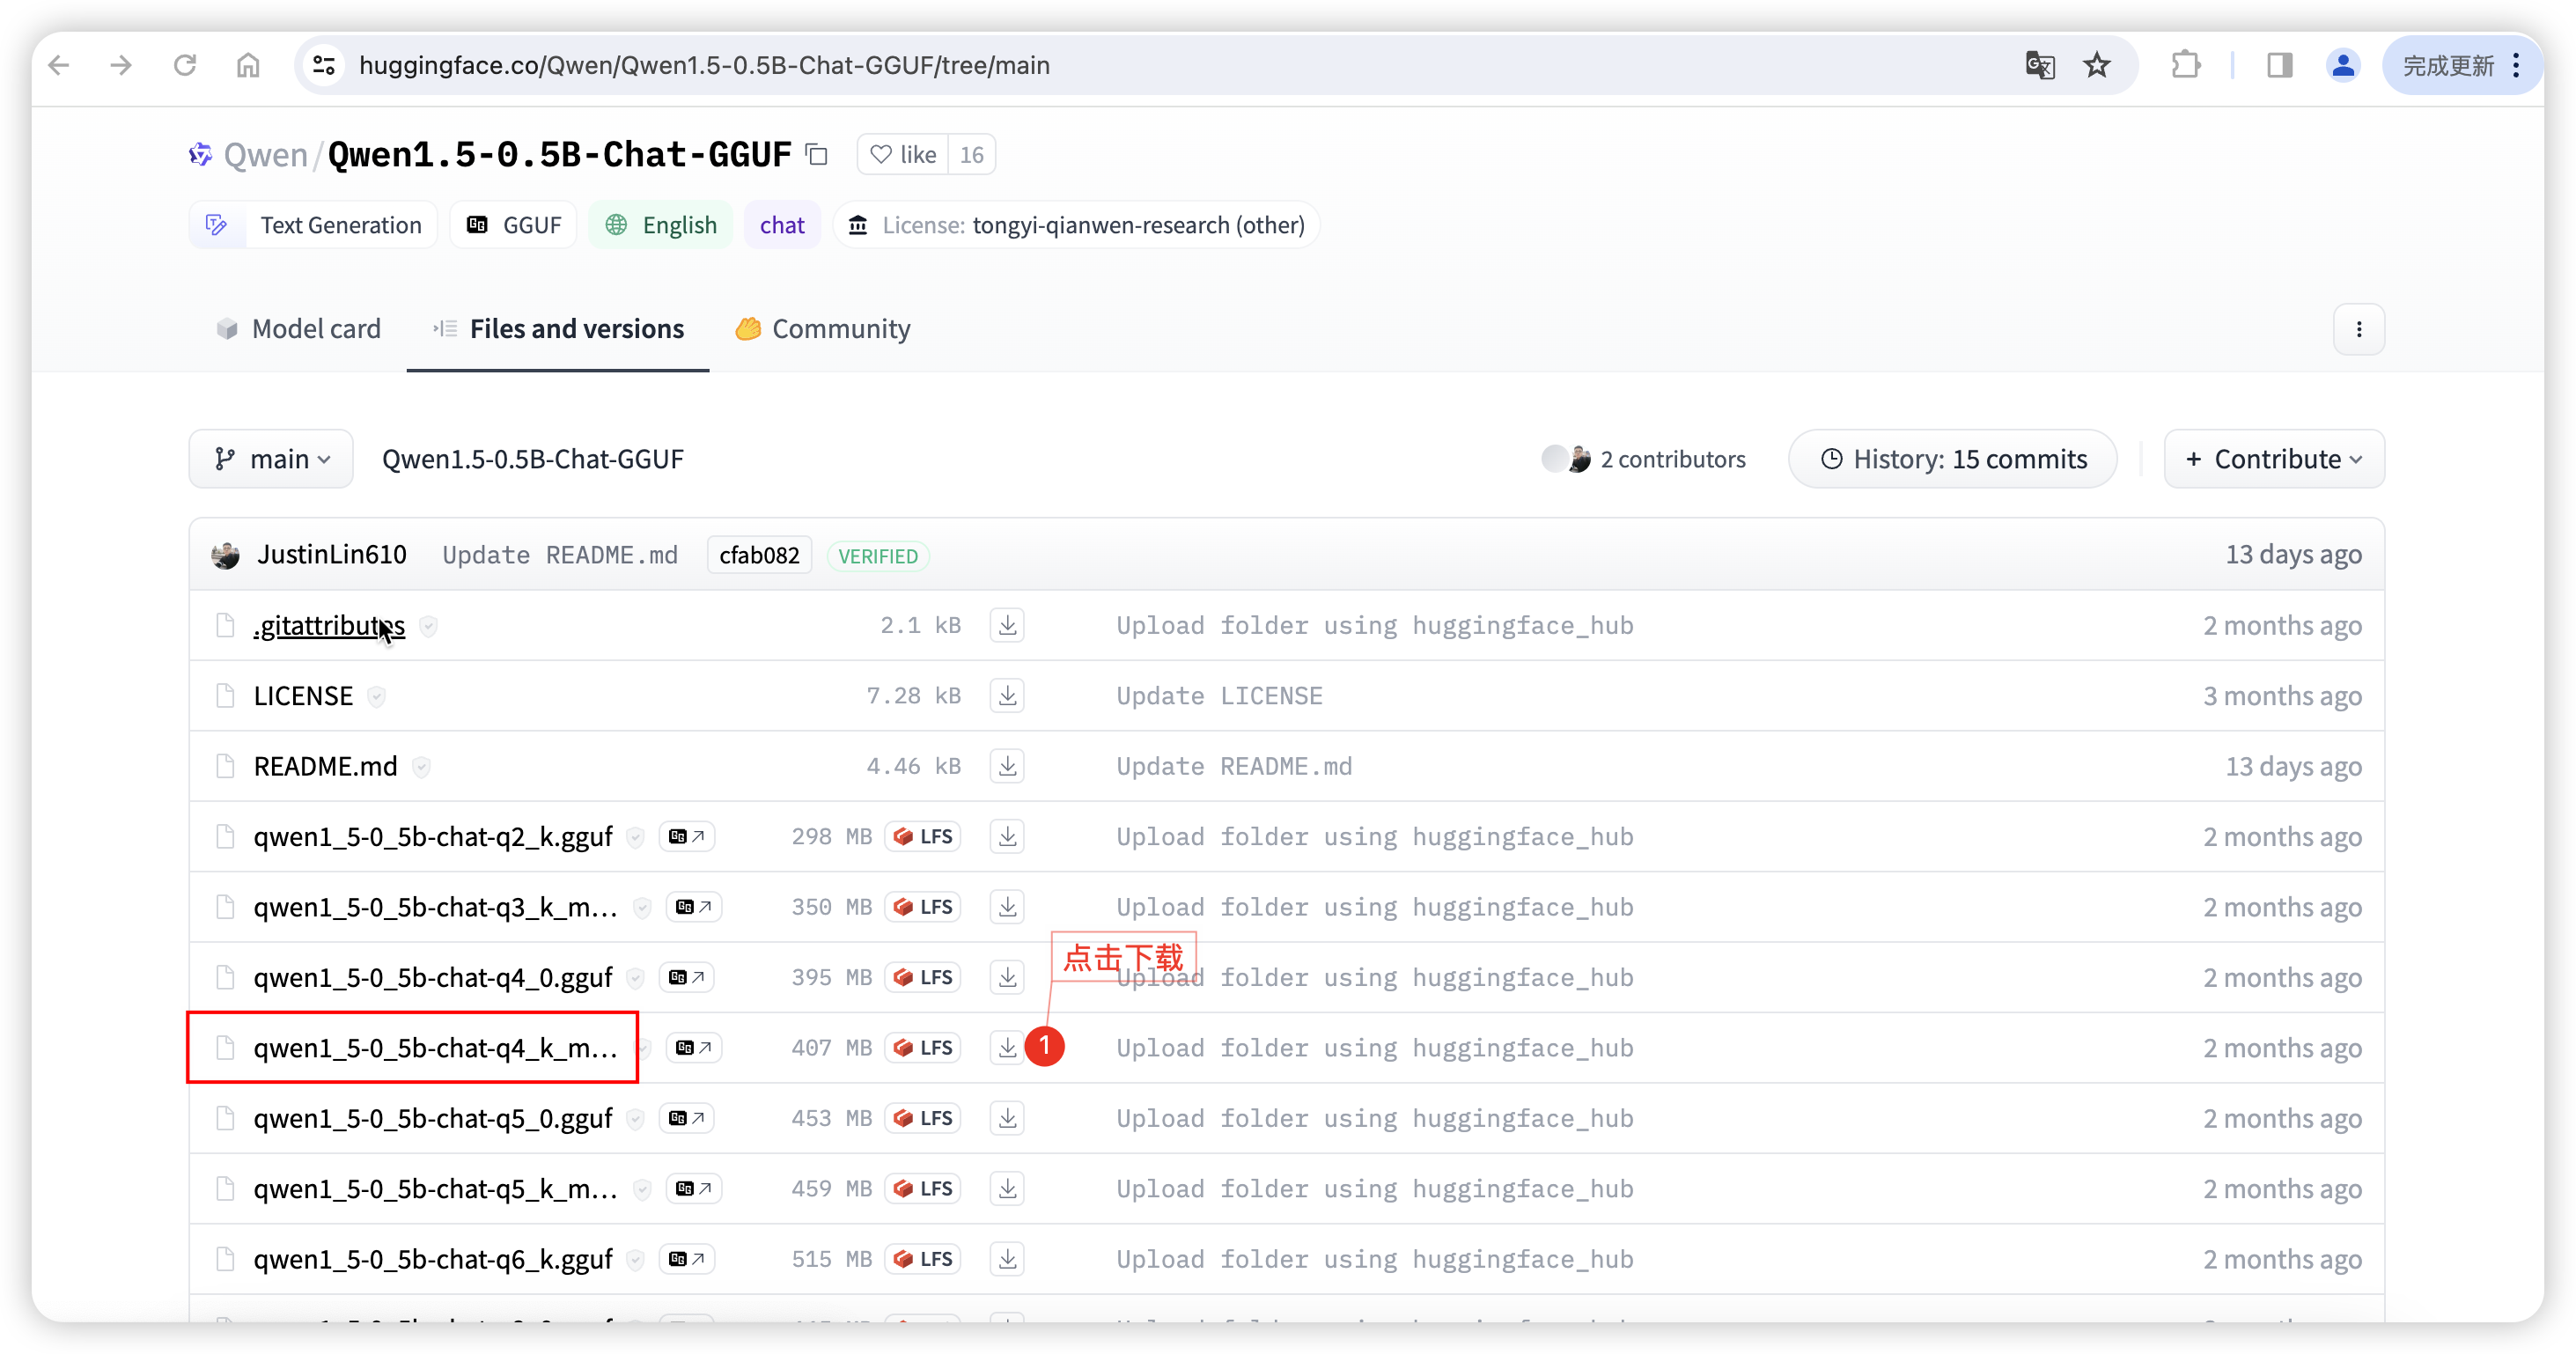Open the browser extensions panel
2576x1354 pixels.
pyautogui.click(x=2186, y=65)
